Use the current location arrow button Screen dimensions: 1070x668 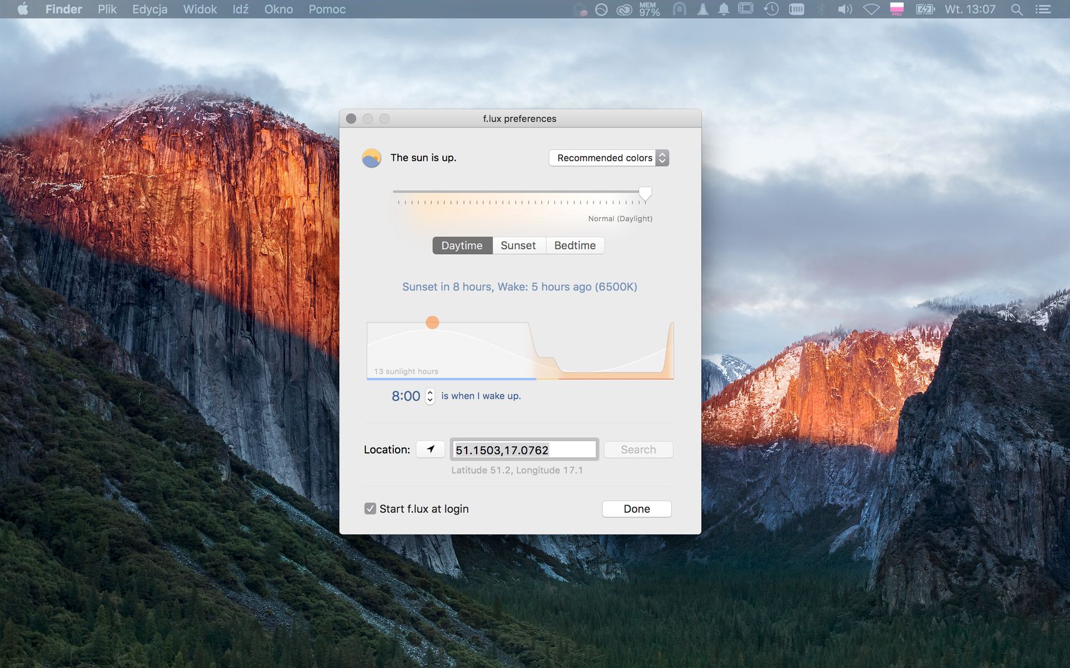tap(430, 449)
